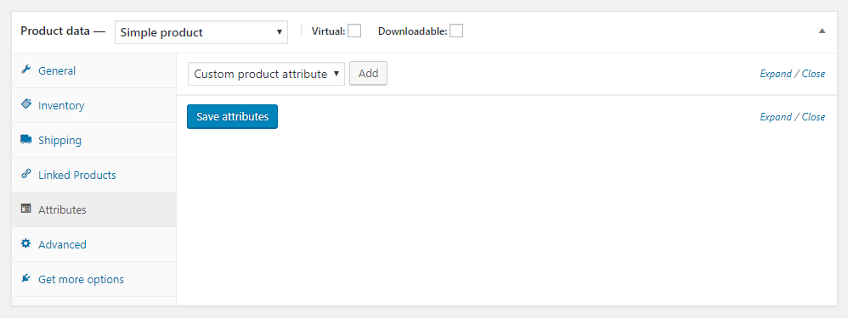Open the General tab
848x318 pixels.
(57, 70)
